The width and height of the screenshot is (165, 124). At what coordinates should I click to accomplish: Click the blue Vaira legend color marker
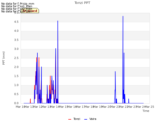click(86, 119)
